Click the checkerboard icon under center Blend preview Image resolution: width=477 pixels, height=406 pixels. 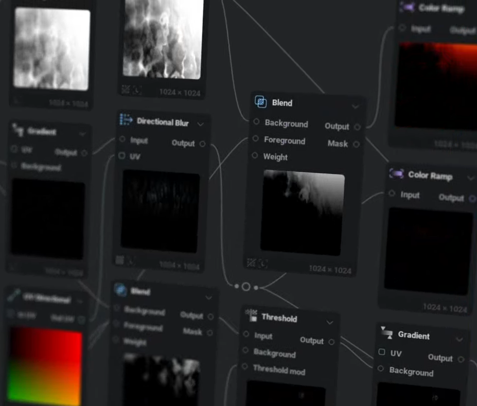pyautogui.click(x=251, y=263)
